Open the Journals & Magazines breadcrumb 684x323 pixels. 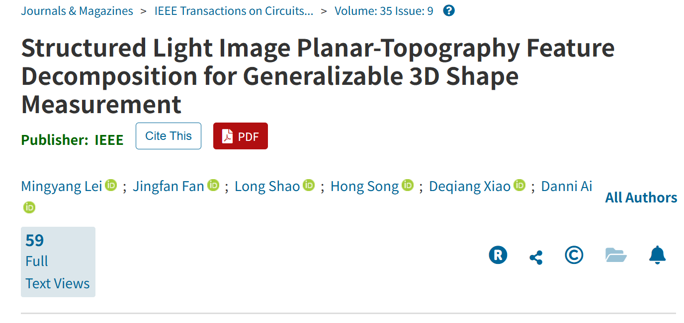[77, 11]
